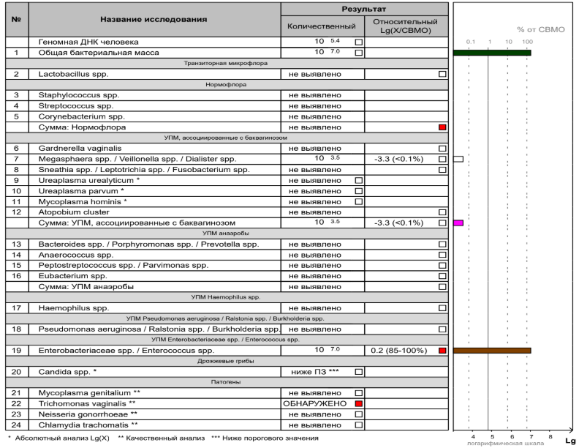Click the indicator box in Candida spp. row

[359, 372]
